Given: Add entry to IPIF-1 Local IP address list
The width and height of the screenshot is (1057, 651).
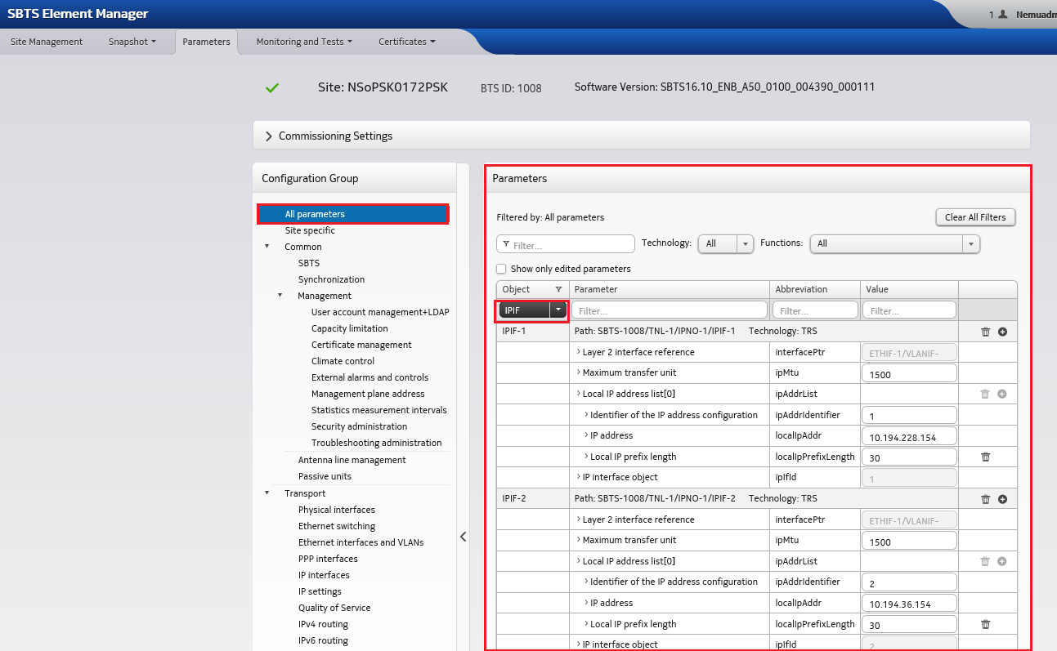Looking at the screenshot, I should [1002, 393].
